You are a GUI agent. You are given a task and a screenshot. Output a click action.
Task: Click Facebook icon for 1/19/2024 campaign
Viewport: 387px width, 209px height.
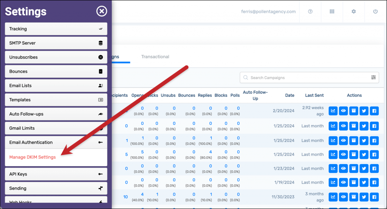(374, 183)
